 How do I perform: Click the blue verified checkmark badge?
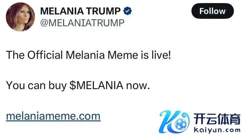pos(128,11)
